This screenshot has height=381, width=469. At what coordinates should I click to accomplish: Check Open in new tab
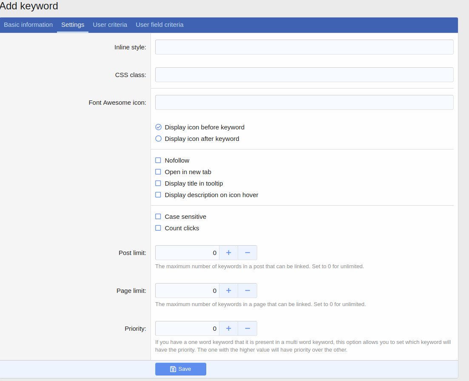pos(158,172)
